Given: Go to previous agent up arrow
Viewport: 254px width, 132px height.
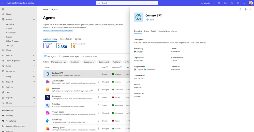Looking at the screenshot, I should [x=240, y=9].
